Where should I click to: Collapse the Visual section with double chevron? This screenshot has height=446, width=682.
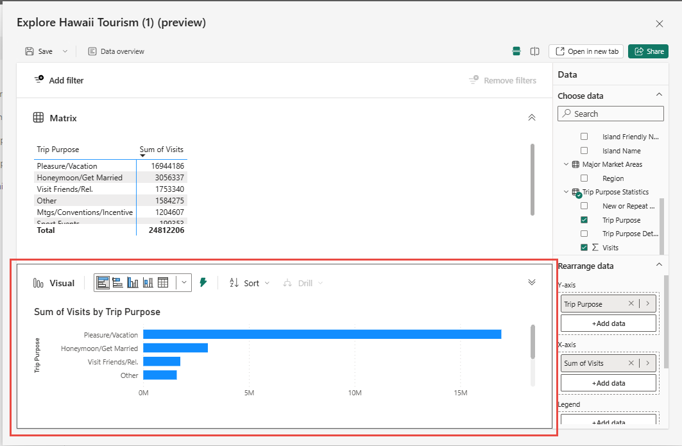coord(531,282)
